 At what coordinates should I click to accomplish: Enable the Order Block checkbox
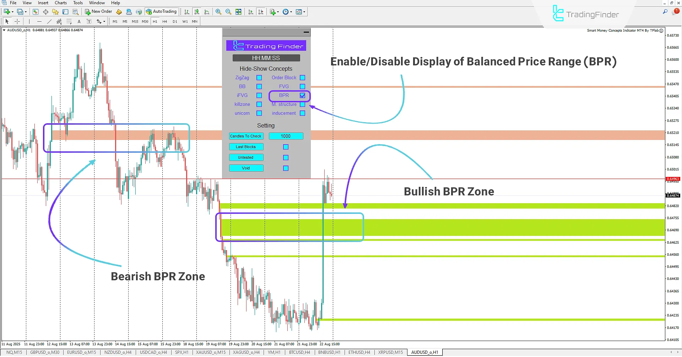click(303, 77)
